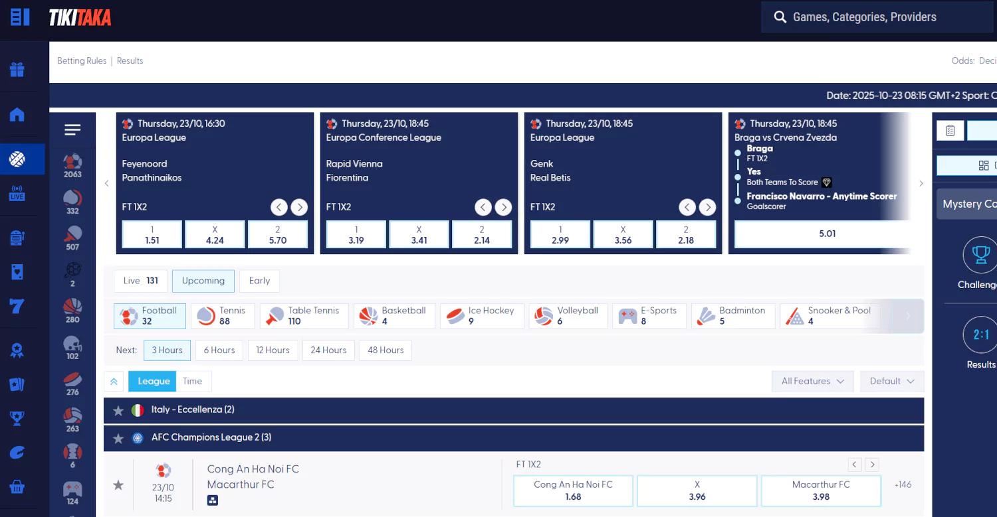The image size is (997, 517).
Task: Show next featured matches in carousel
Action: [x=921, y=183]
